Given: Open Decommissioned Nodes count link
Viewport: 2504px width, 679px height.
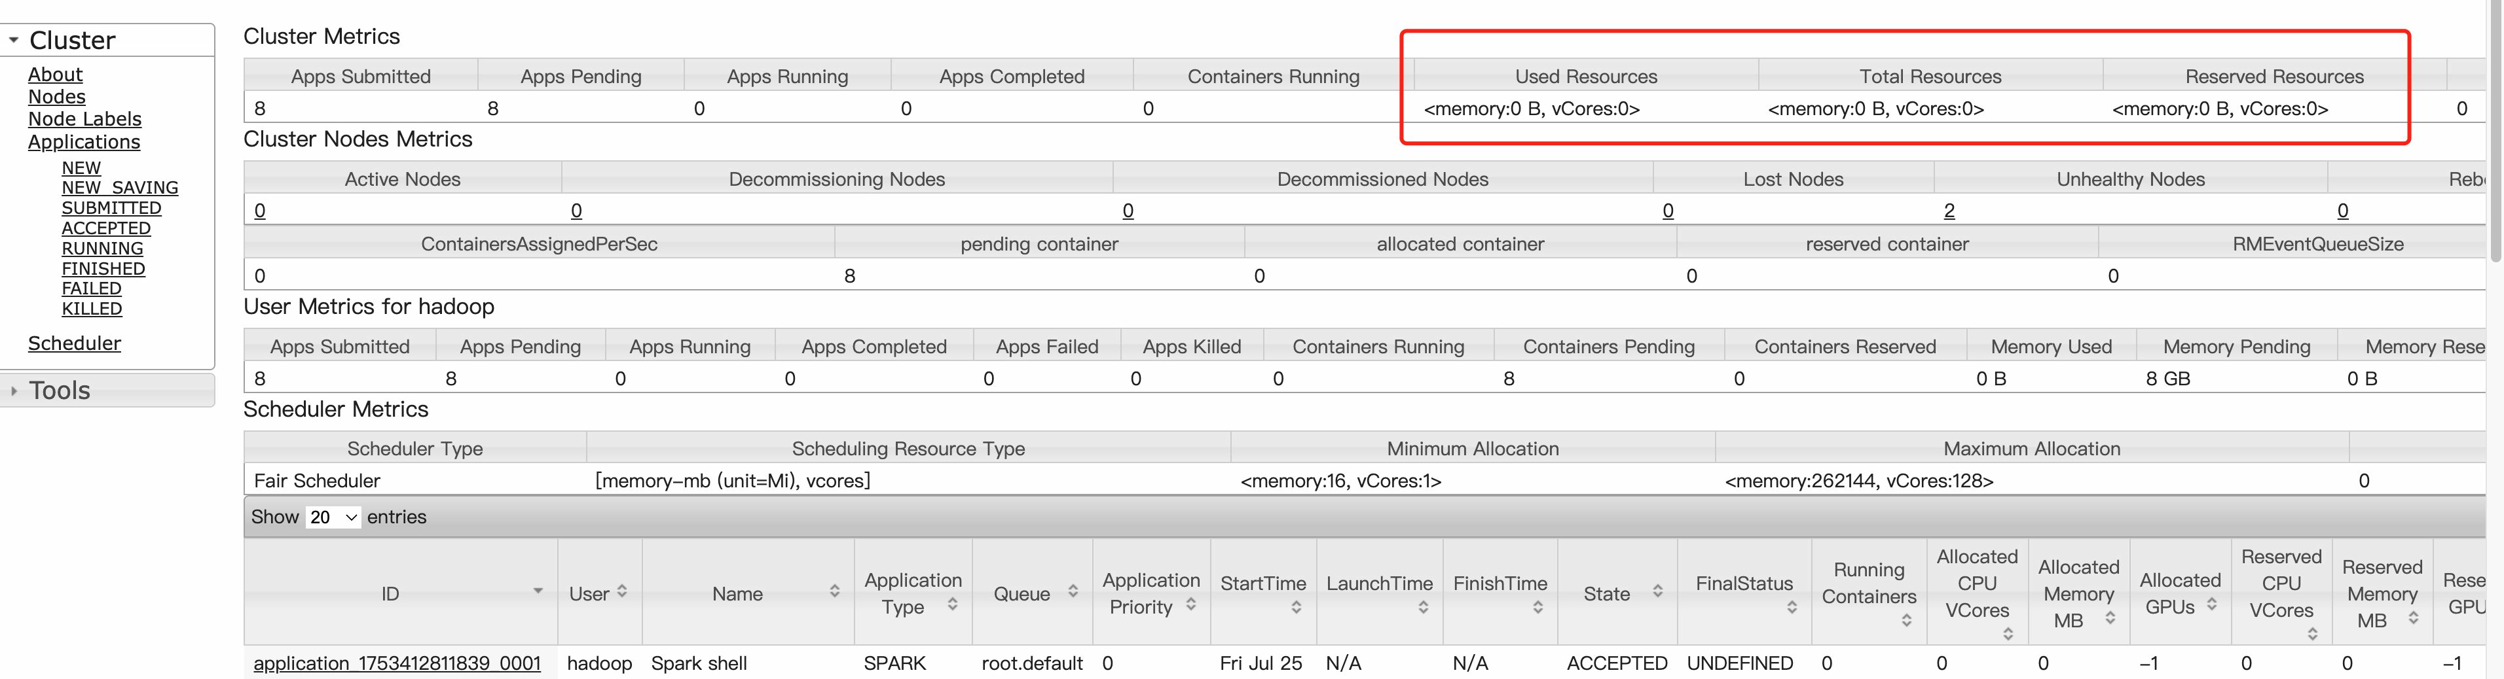Looking at the screenshot, I should pos(1128,211).
